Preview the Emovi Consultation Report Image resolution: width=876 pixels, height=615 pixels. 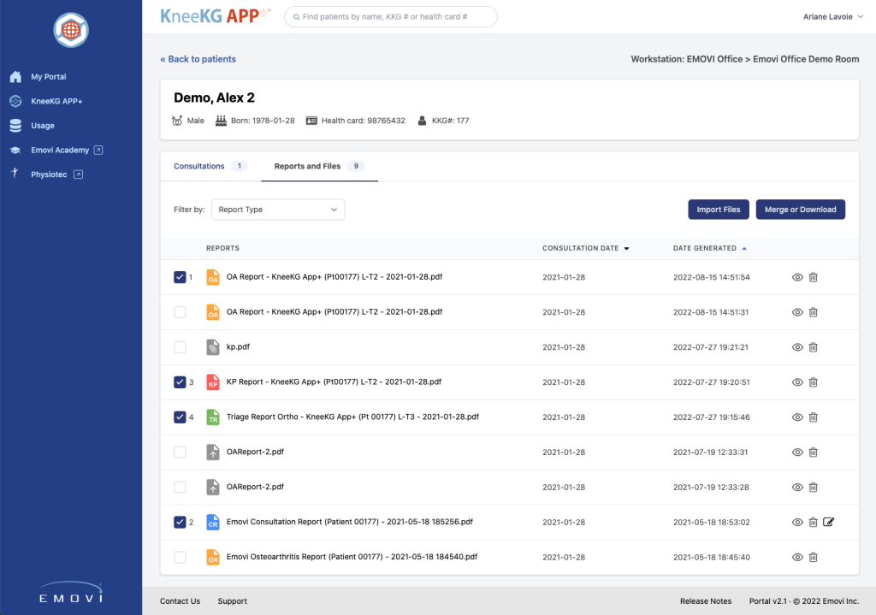pos(797,523)
